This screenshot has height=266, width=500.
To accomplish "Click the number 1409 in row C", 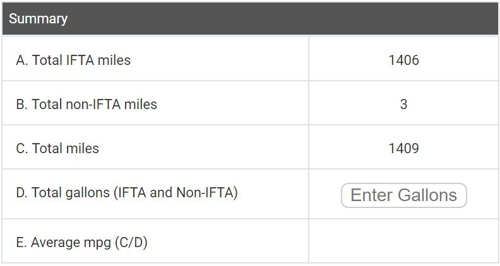I will pos(403,149).
